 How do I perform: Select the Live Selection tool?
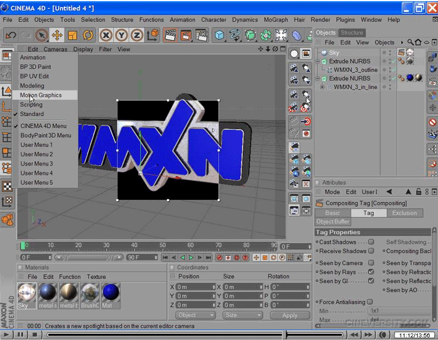(42, 36)
